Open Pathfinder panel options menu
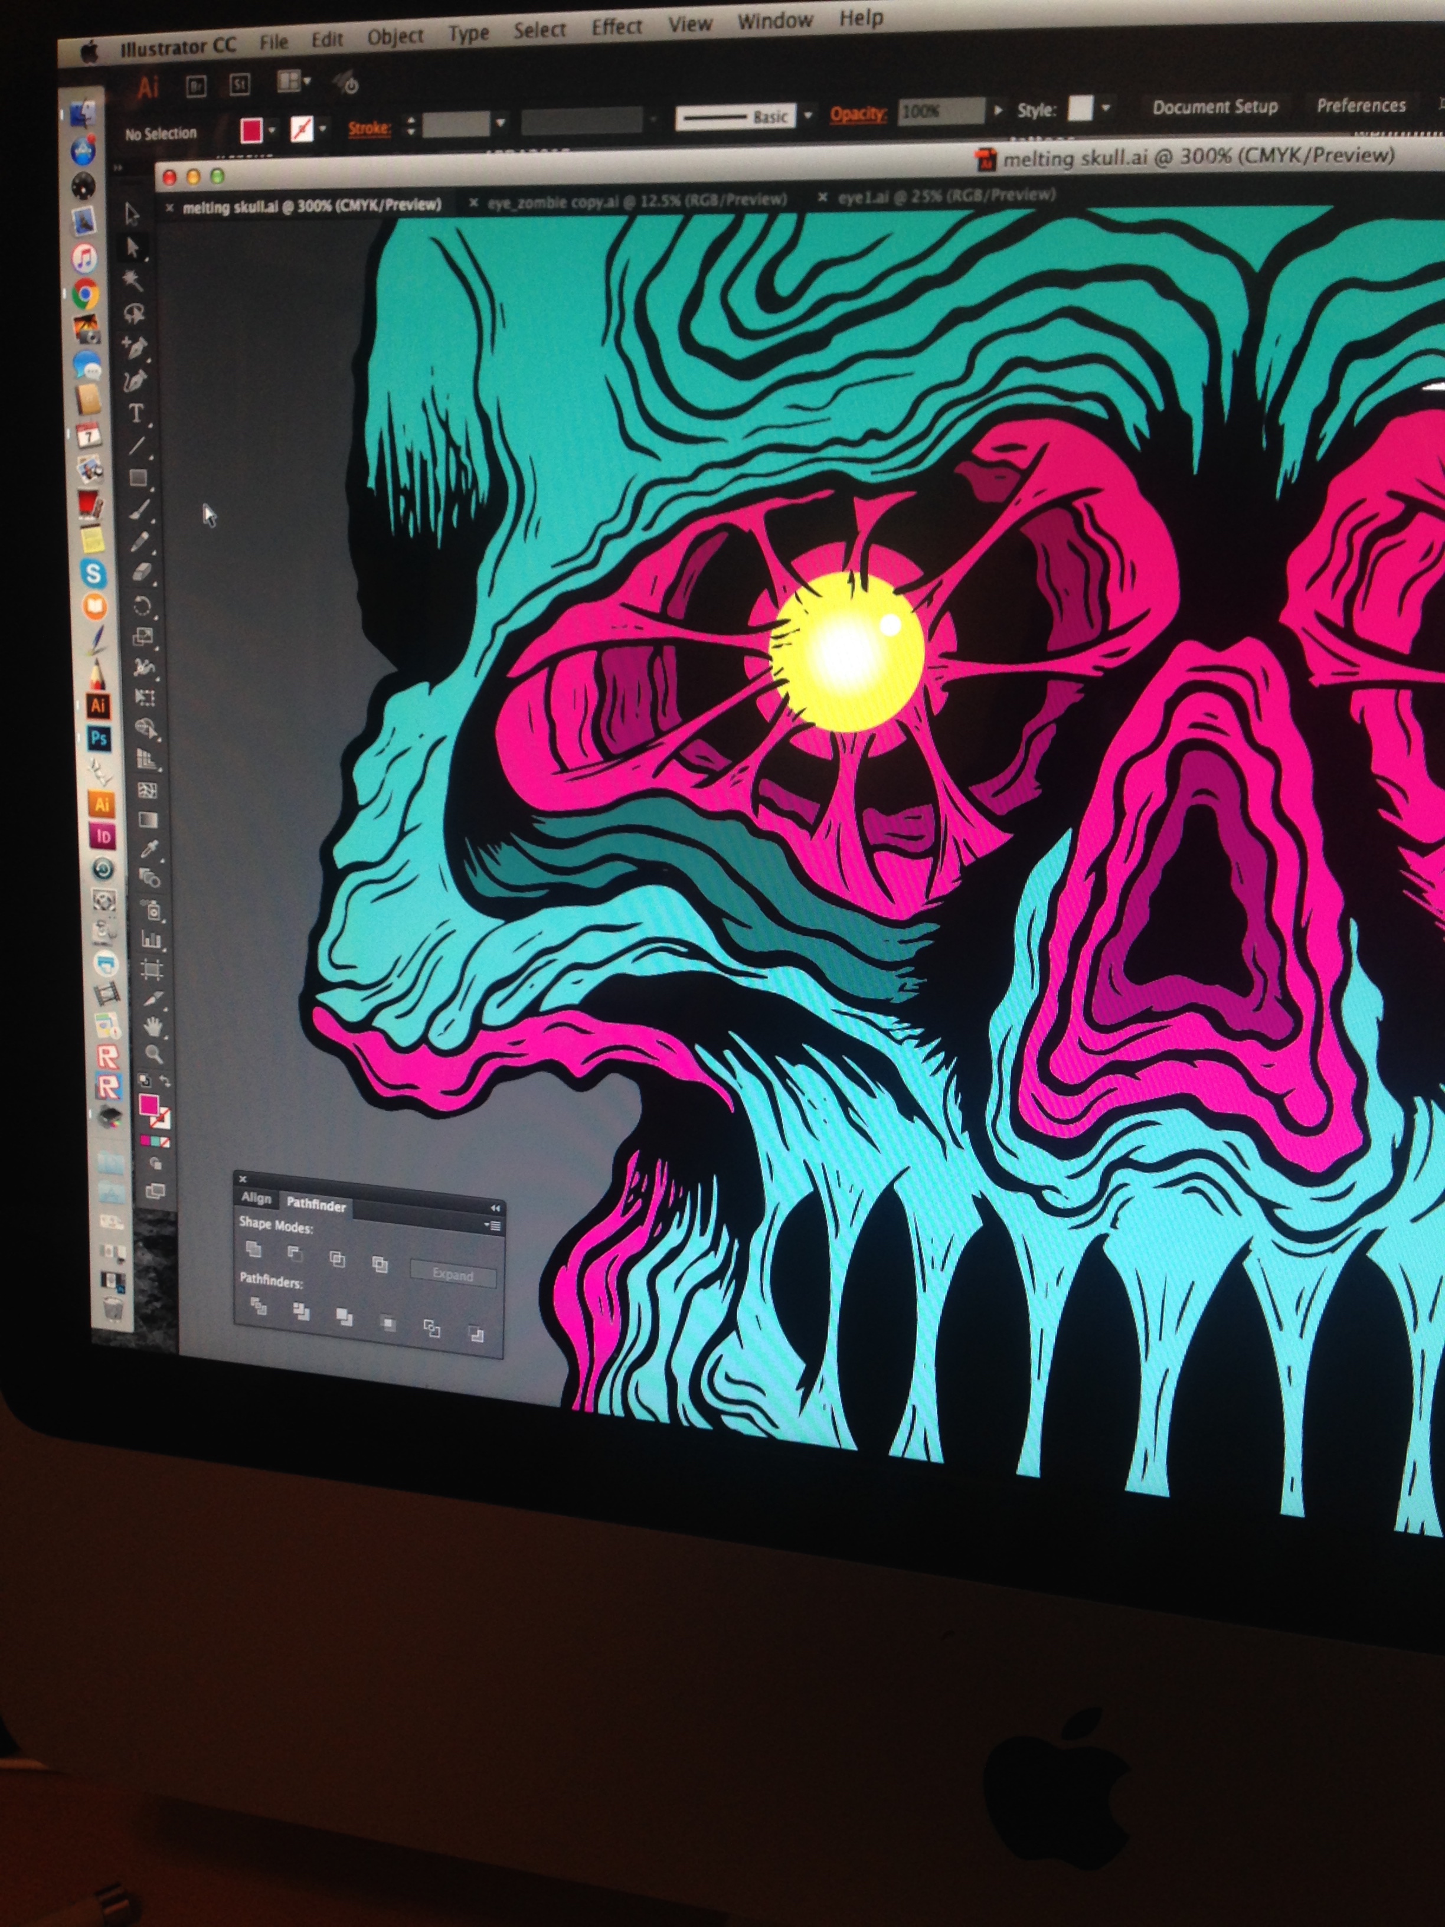This screenshot has width=1445, height=1927. click(492, 1226)
